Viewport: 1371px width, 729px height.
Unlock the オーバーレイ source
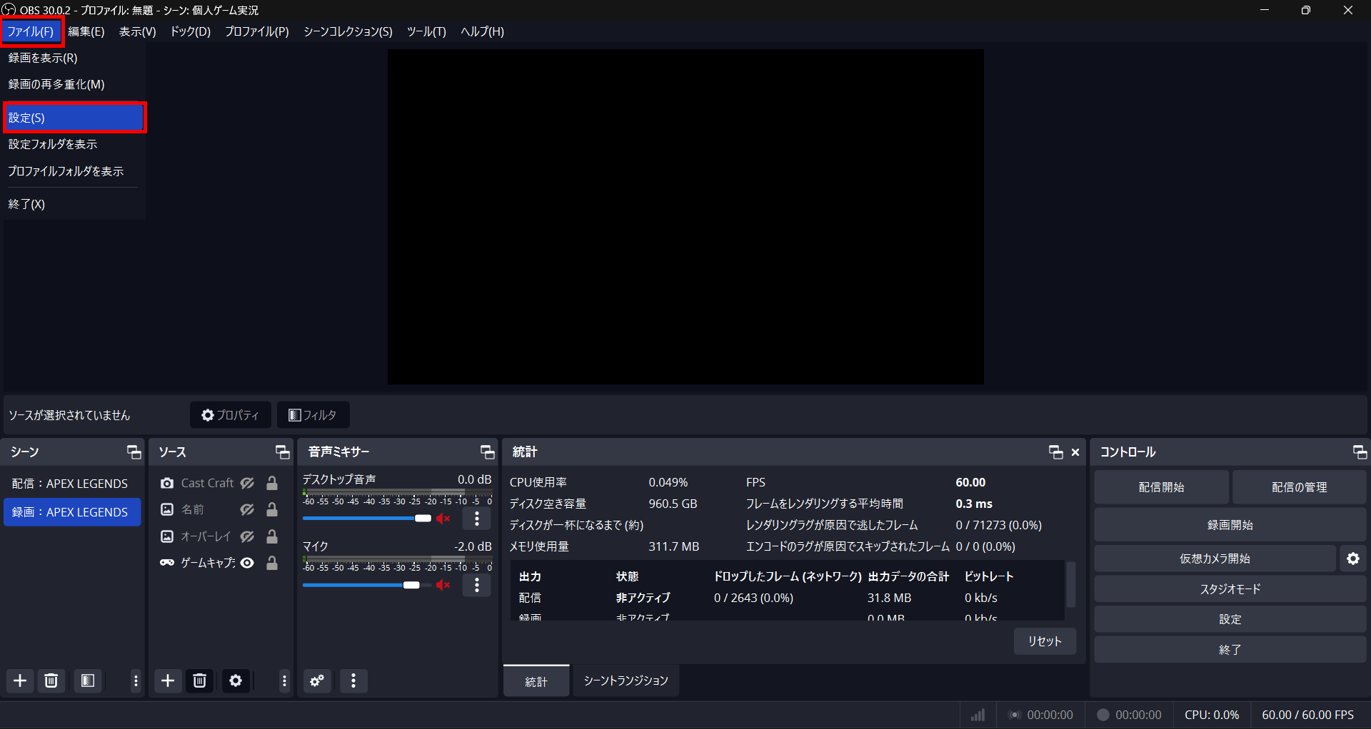(272, 536)
